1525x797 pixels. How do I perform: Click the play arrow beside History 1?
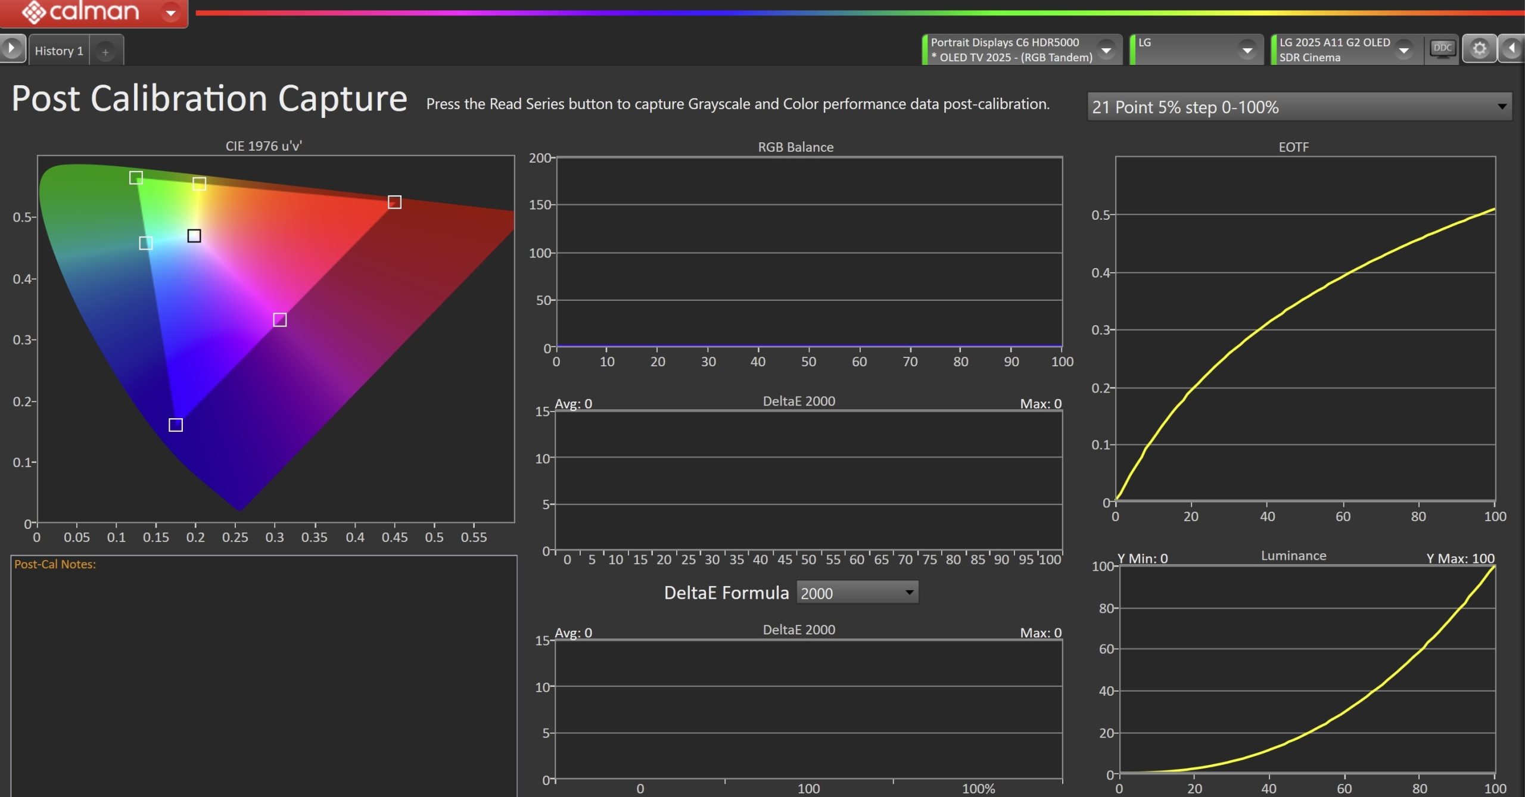(x=11, y=48)
